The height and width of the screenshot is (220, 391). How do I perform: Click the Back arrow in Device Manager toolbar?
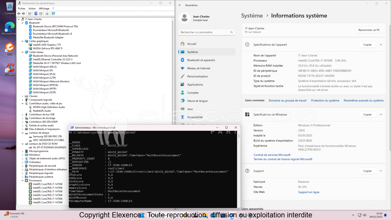(x=19, y=14)
